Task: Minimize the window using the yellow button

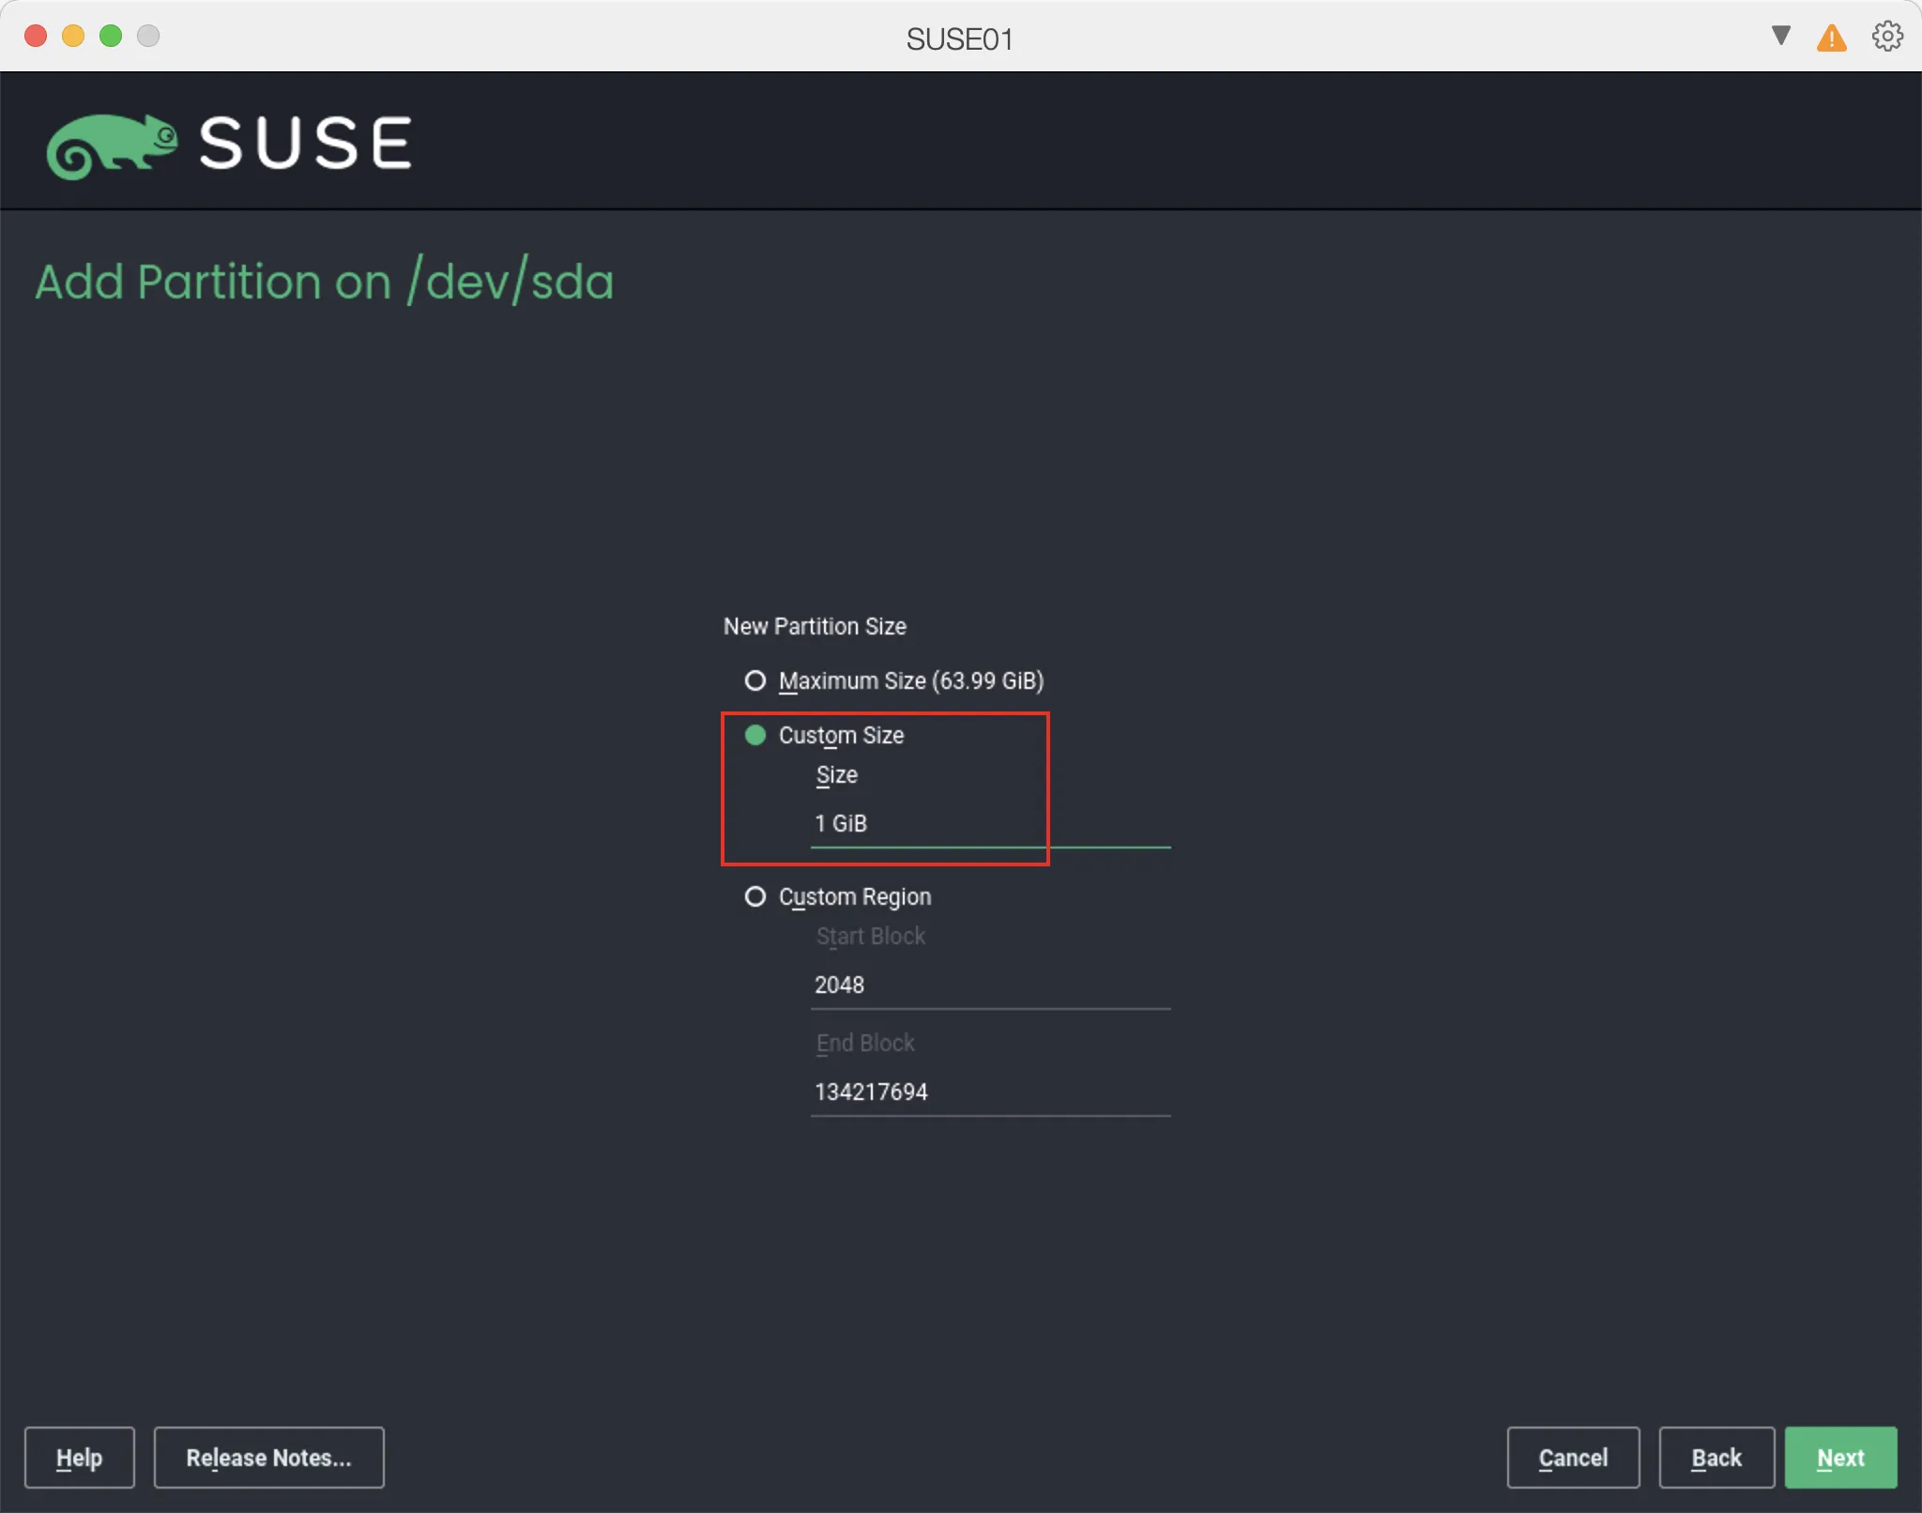Action: [x=73, y=36]
